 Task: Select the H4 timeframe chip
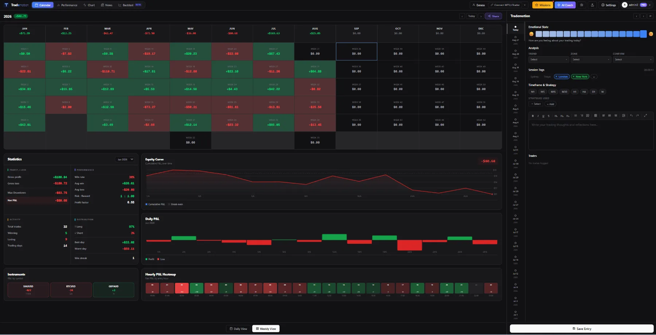[584, 92]
